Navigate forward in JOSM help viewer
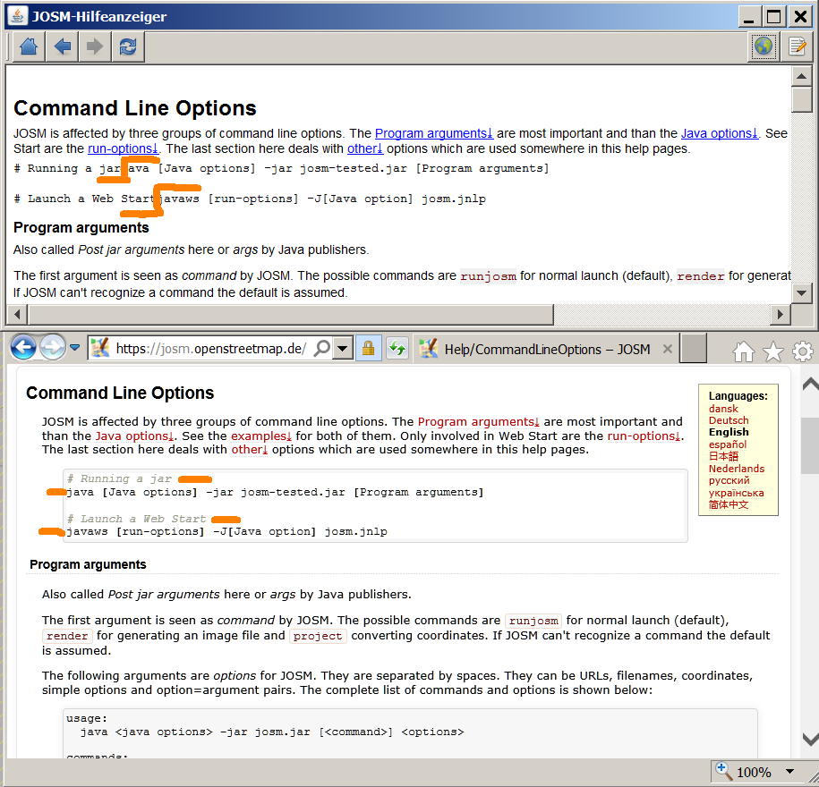 95,47
